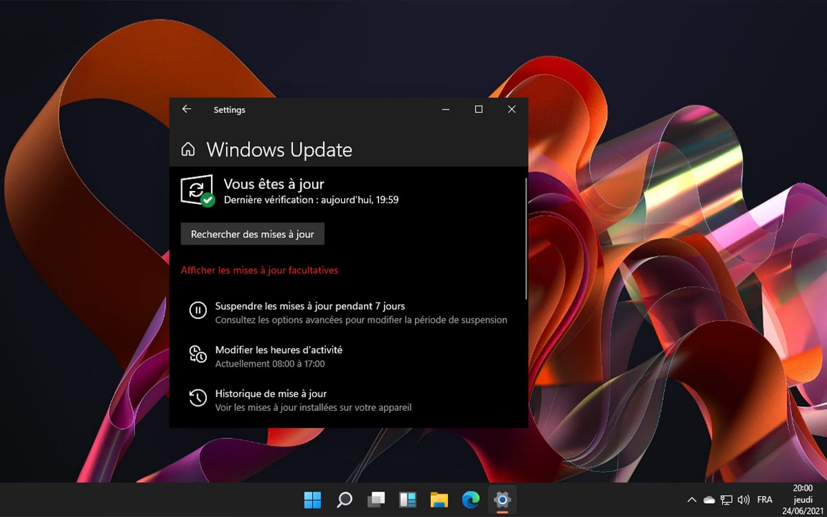Expand hidden system tray icons chevron
827x517 pixels.
[692, 500]
